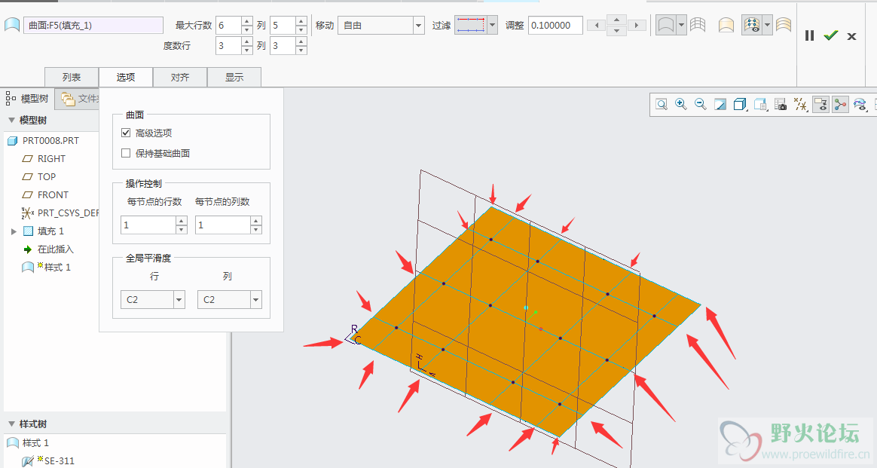
Task: Click the shaded original surface icon
Action: click(726, 25)
